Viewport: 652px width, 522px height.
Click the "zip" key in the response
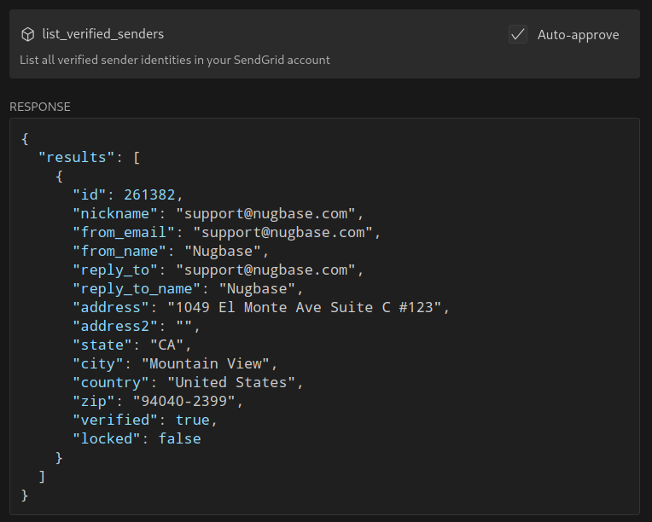pos(93,401)
